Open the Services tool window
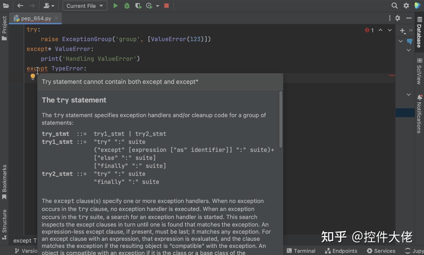This screenshot has height=255, width=424. pyautogui.click(x=381, y=251)
